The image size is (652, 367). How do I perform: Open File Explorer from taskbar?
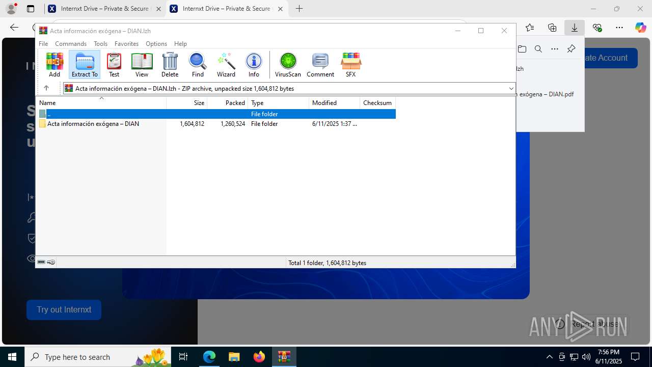[x=234, y=357]
